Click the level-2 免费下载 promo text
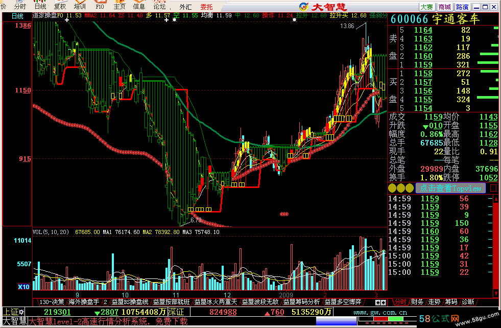501x328 pixels. [x=108, y=321]
